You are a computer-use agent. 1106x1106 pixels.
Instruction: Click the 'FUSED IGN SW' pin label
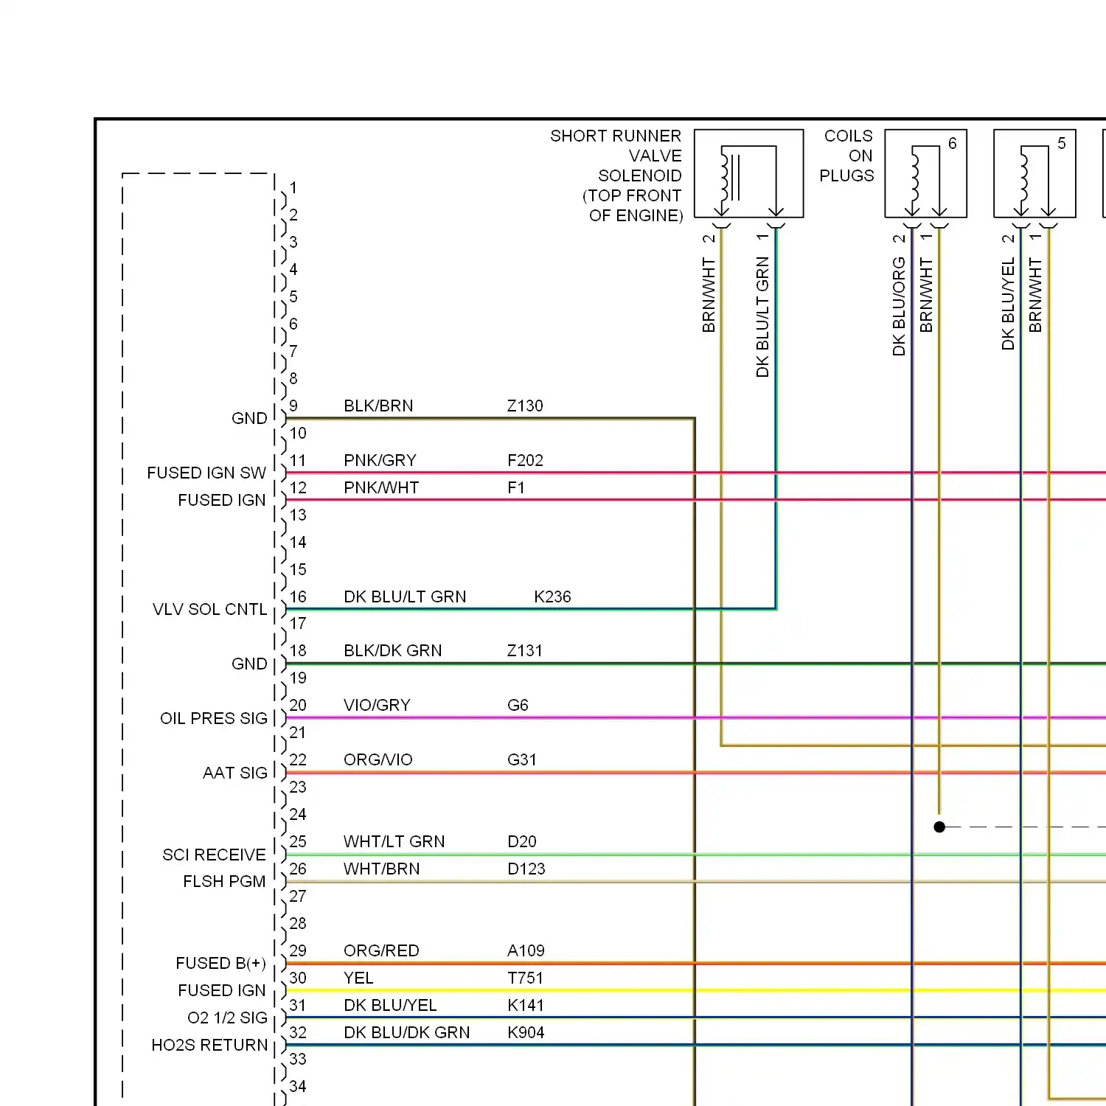[x=206, y=473]
